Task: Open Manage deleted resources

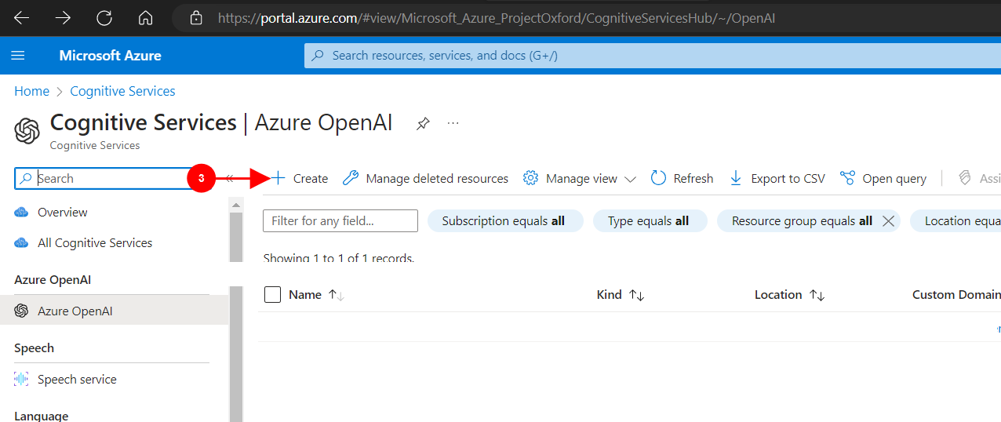Action: (x=426, y=179)
